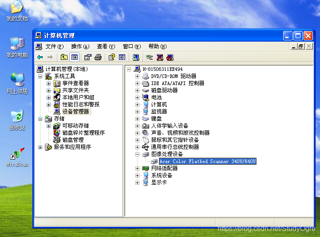320x237 pixels.
Task: Select 监视器 category
Action: [159, 112]
